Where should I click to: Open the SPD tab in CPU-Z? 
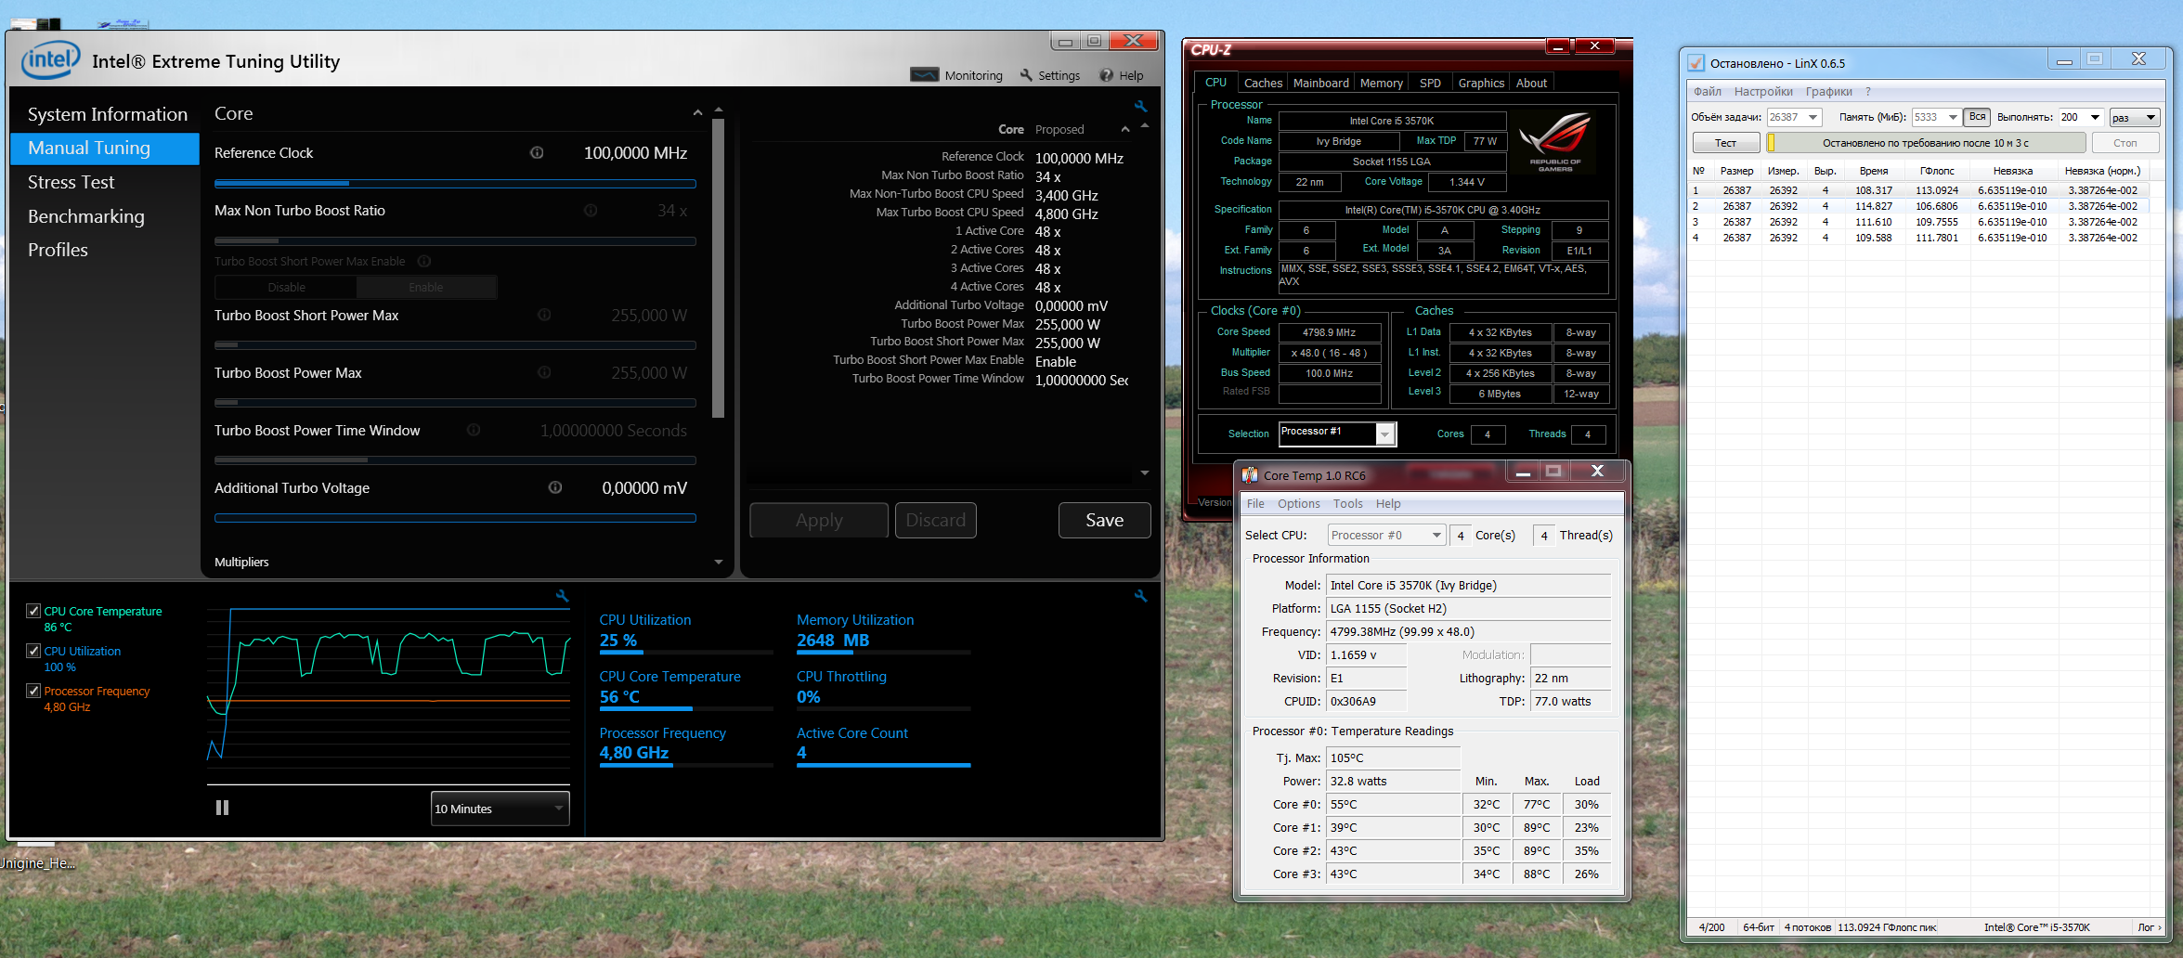tap(1430, 83)
